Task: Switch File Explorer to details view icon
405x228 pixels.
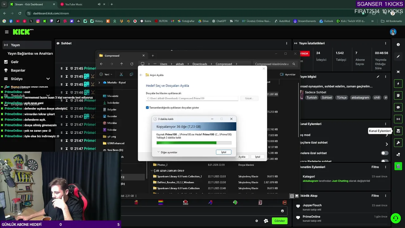Action: [292, 196]
